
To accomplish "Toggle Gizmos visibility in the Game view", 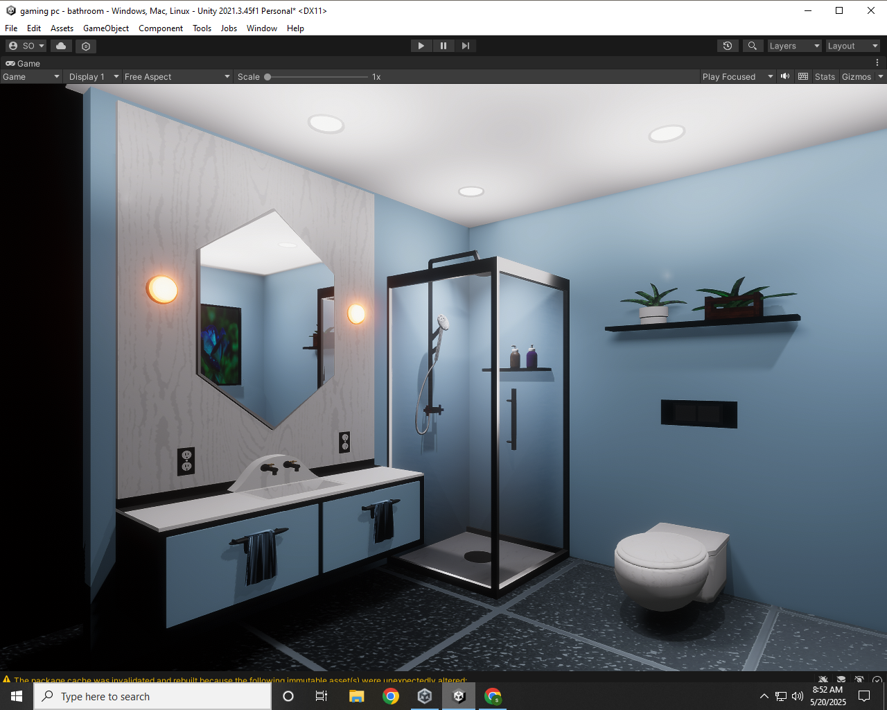I will [x=857, y=76].
